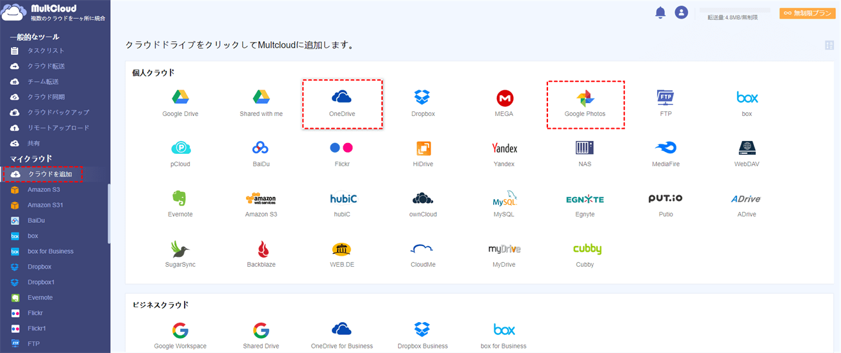Open box for Business in sidebar
Screen dimensions: 841x353
click(50, 251)
